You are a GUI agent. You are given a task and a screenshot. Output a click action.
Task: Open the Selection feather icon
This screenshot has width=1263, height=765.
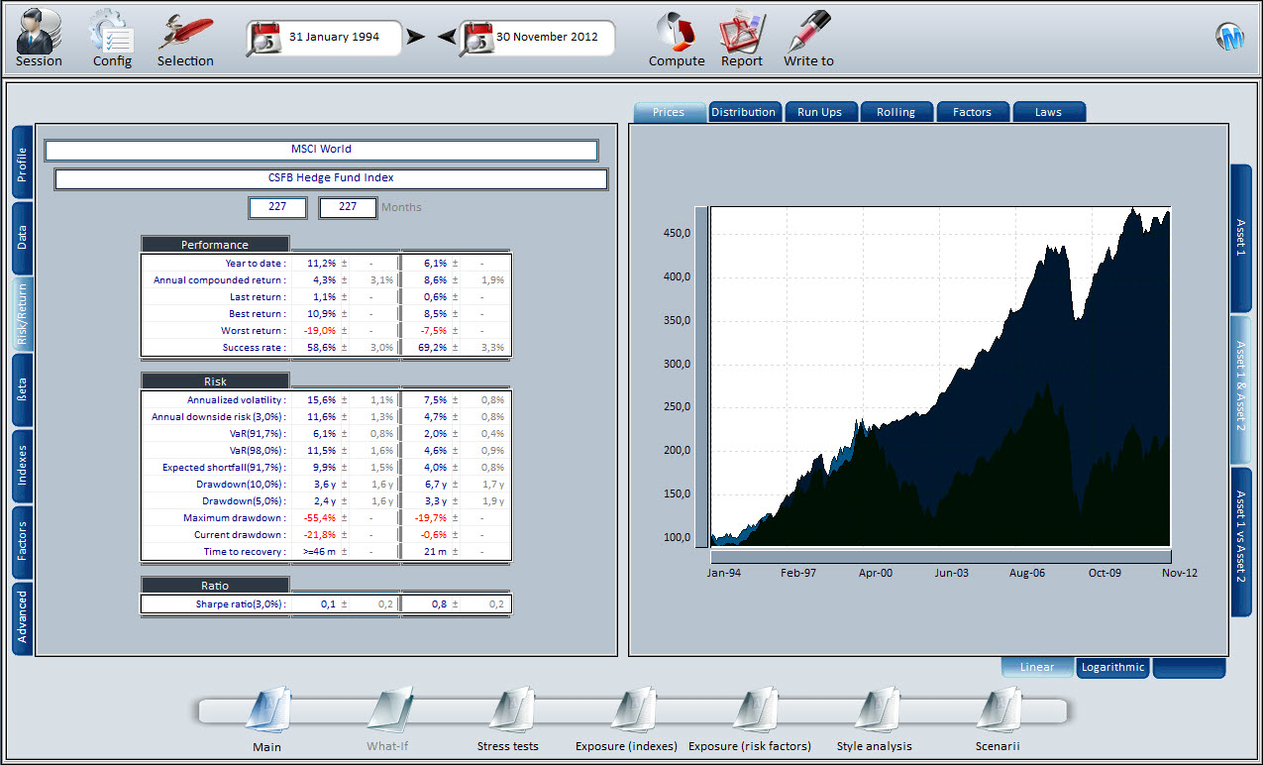tap(185, 32)
